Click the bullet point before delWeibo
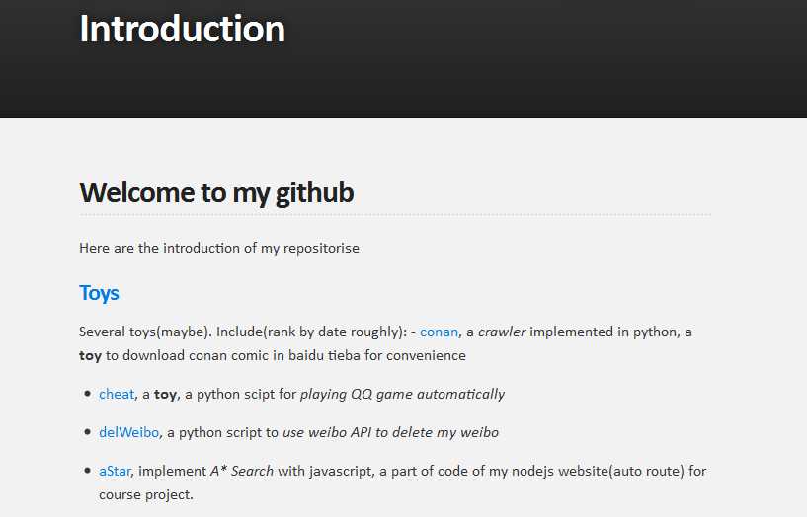The height and width of the screenshot is (517, 807). (87, 433)
